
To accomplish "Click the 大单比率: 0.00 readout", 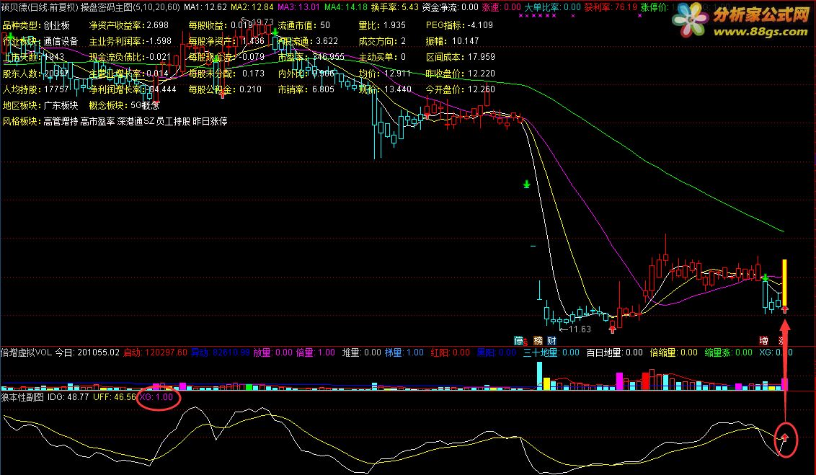I will 552,7.
